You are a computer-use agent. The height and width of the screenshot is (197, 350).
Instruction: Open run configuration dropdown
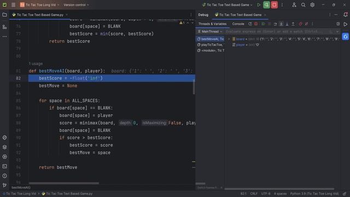click(x=227, y=5)
